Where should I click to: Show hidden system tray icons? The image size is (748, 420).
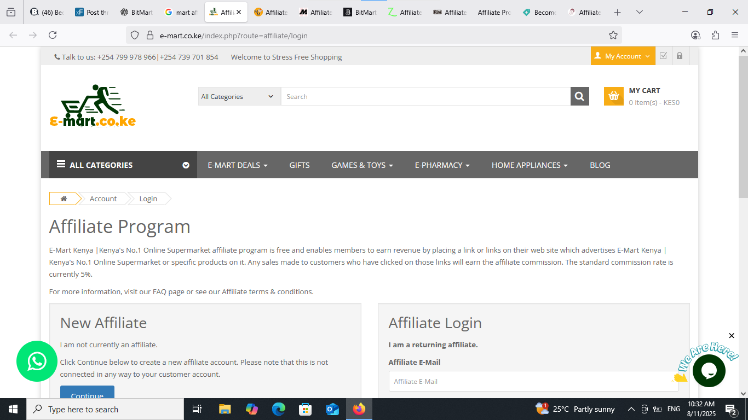click(x=631, y=409)
